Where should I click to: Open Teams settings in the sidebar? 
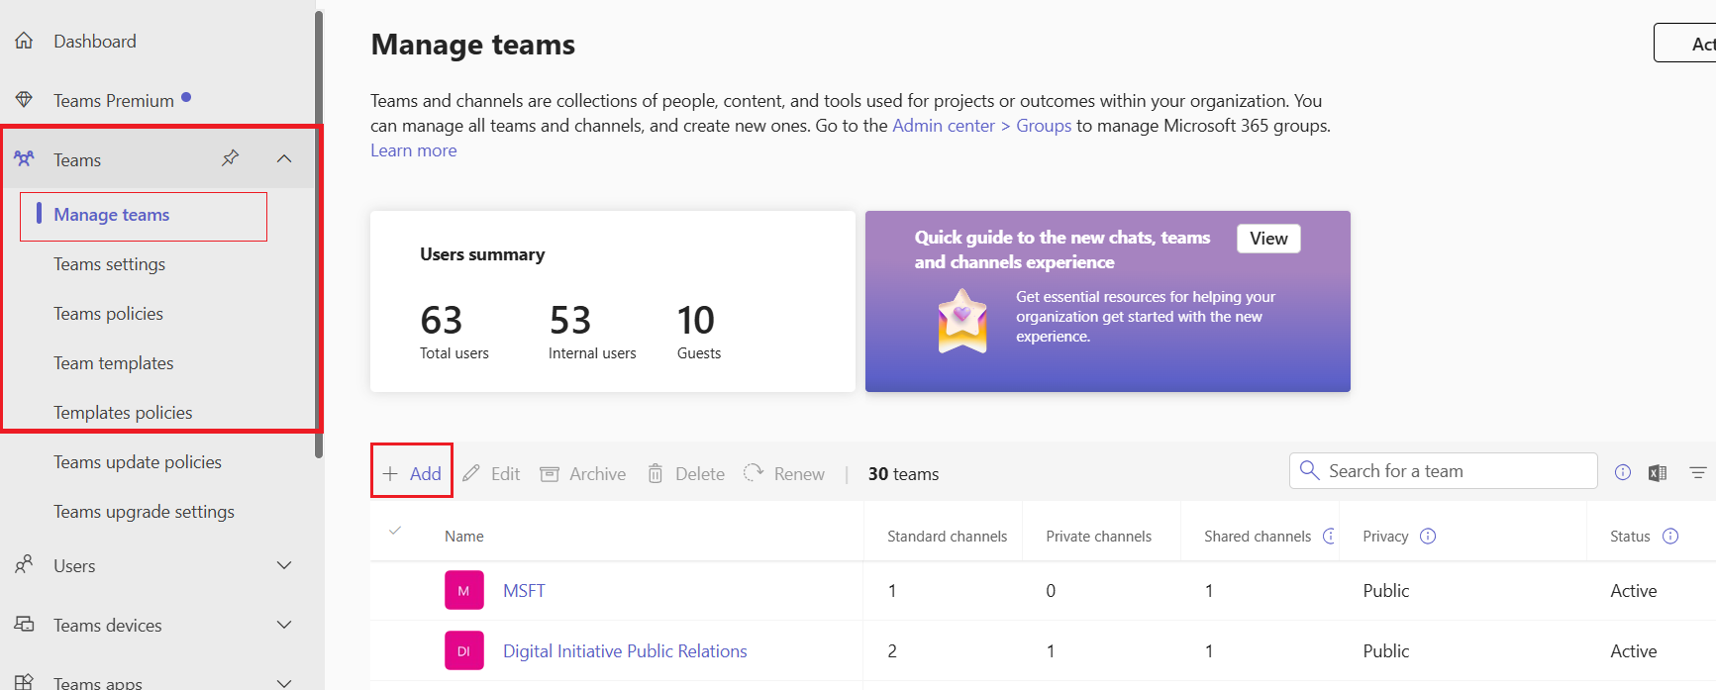(109, 264)
